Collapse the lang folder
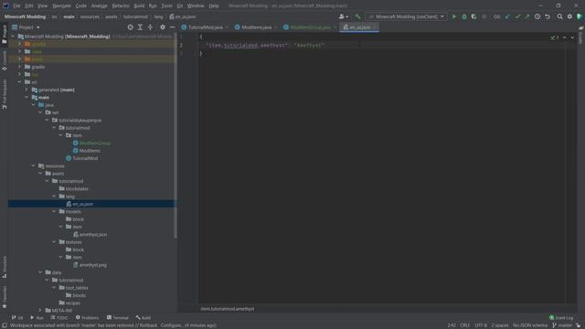 coord(54,196)
